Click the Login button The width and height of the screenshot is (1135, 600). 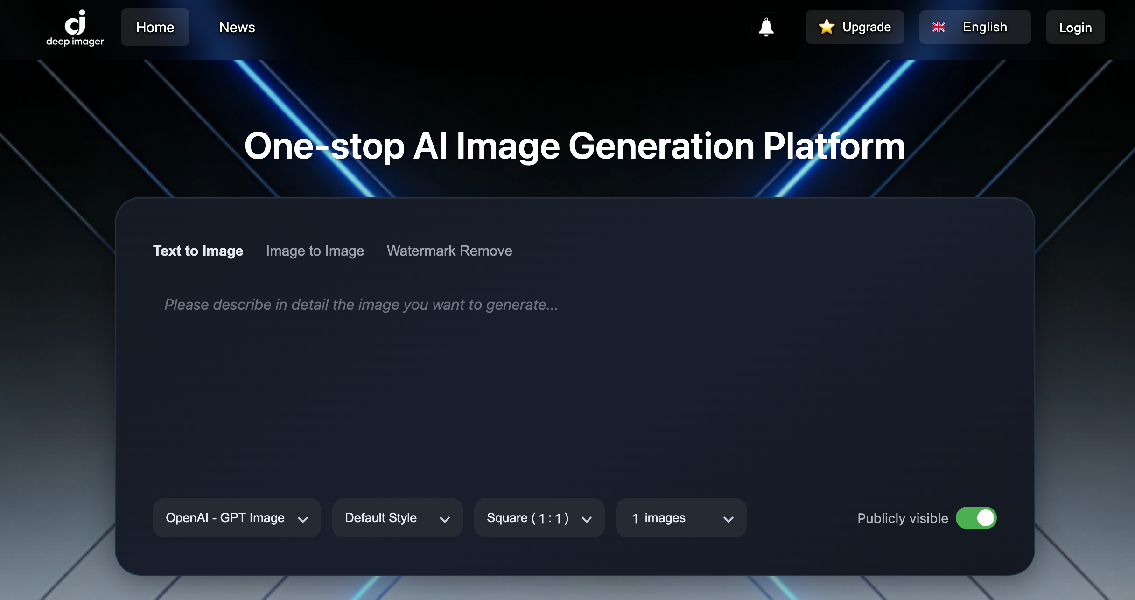point(1075,28)
